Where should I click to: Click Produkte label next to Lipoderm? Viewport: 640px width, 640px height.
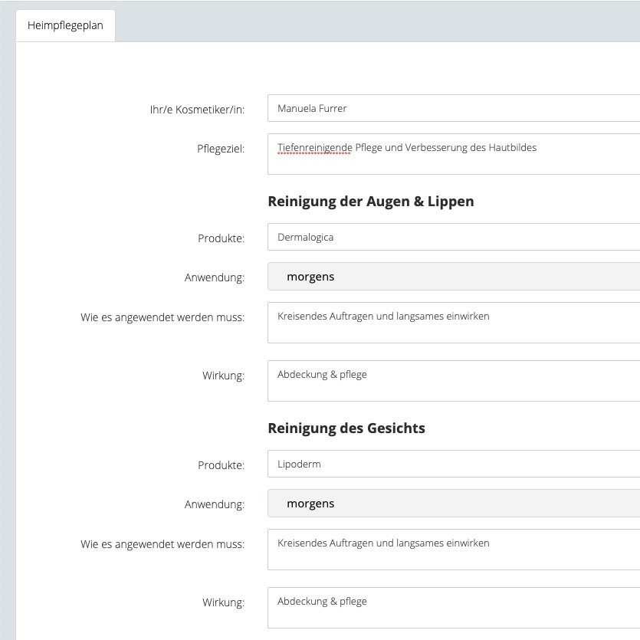[x=221, y=465]
